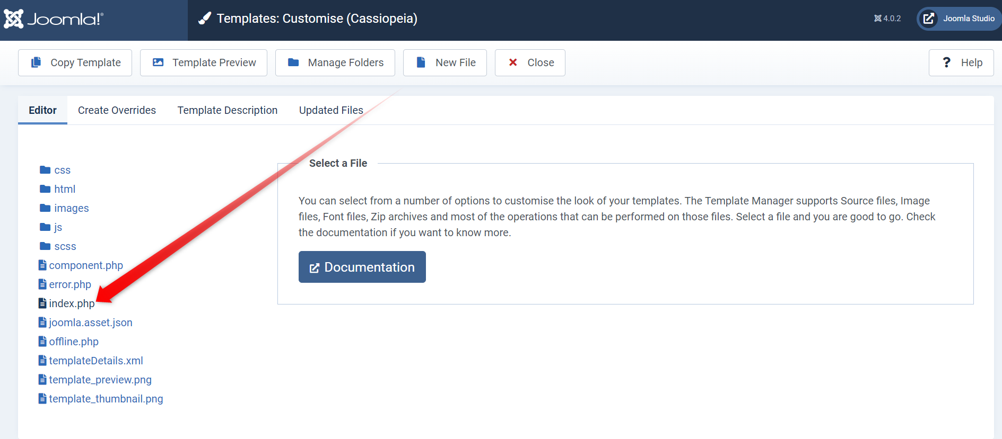Screen dimensions: 1002x439
Task: Click the question mark icon in Help
Action: (947, 62)
